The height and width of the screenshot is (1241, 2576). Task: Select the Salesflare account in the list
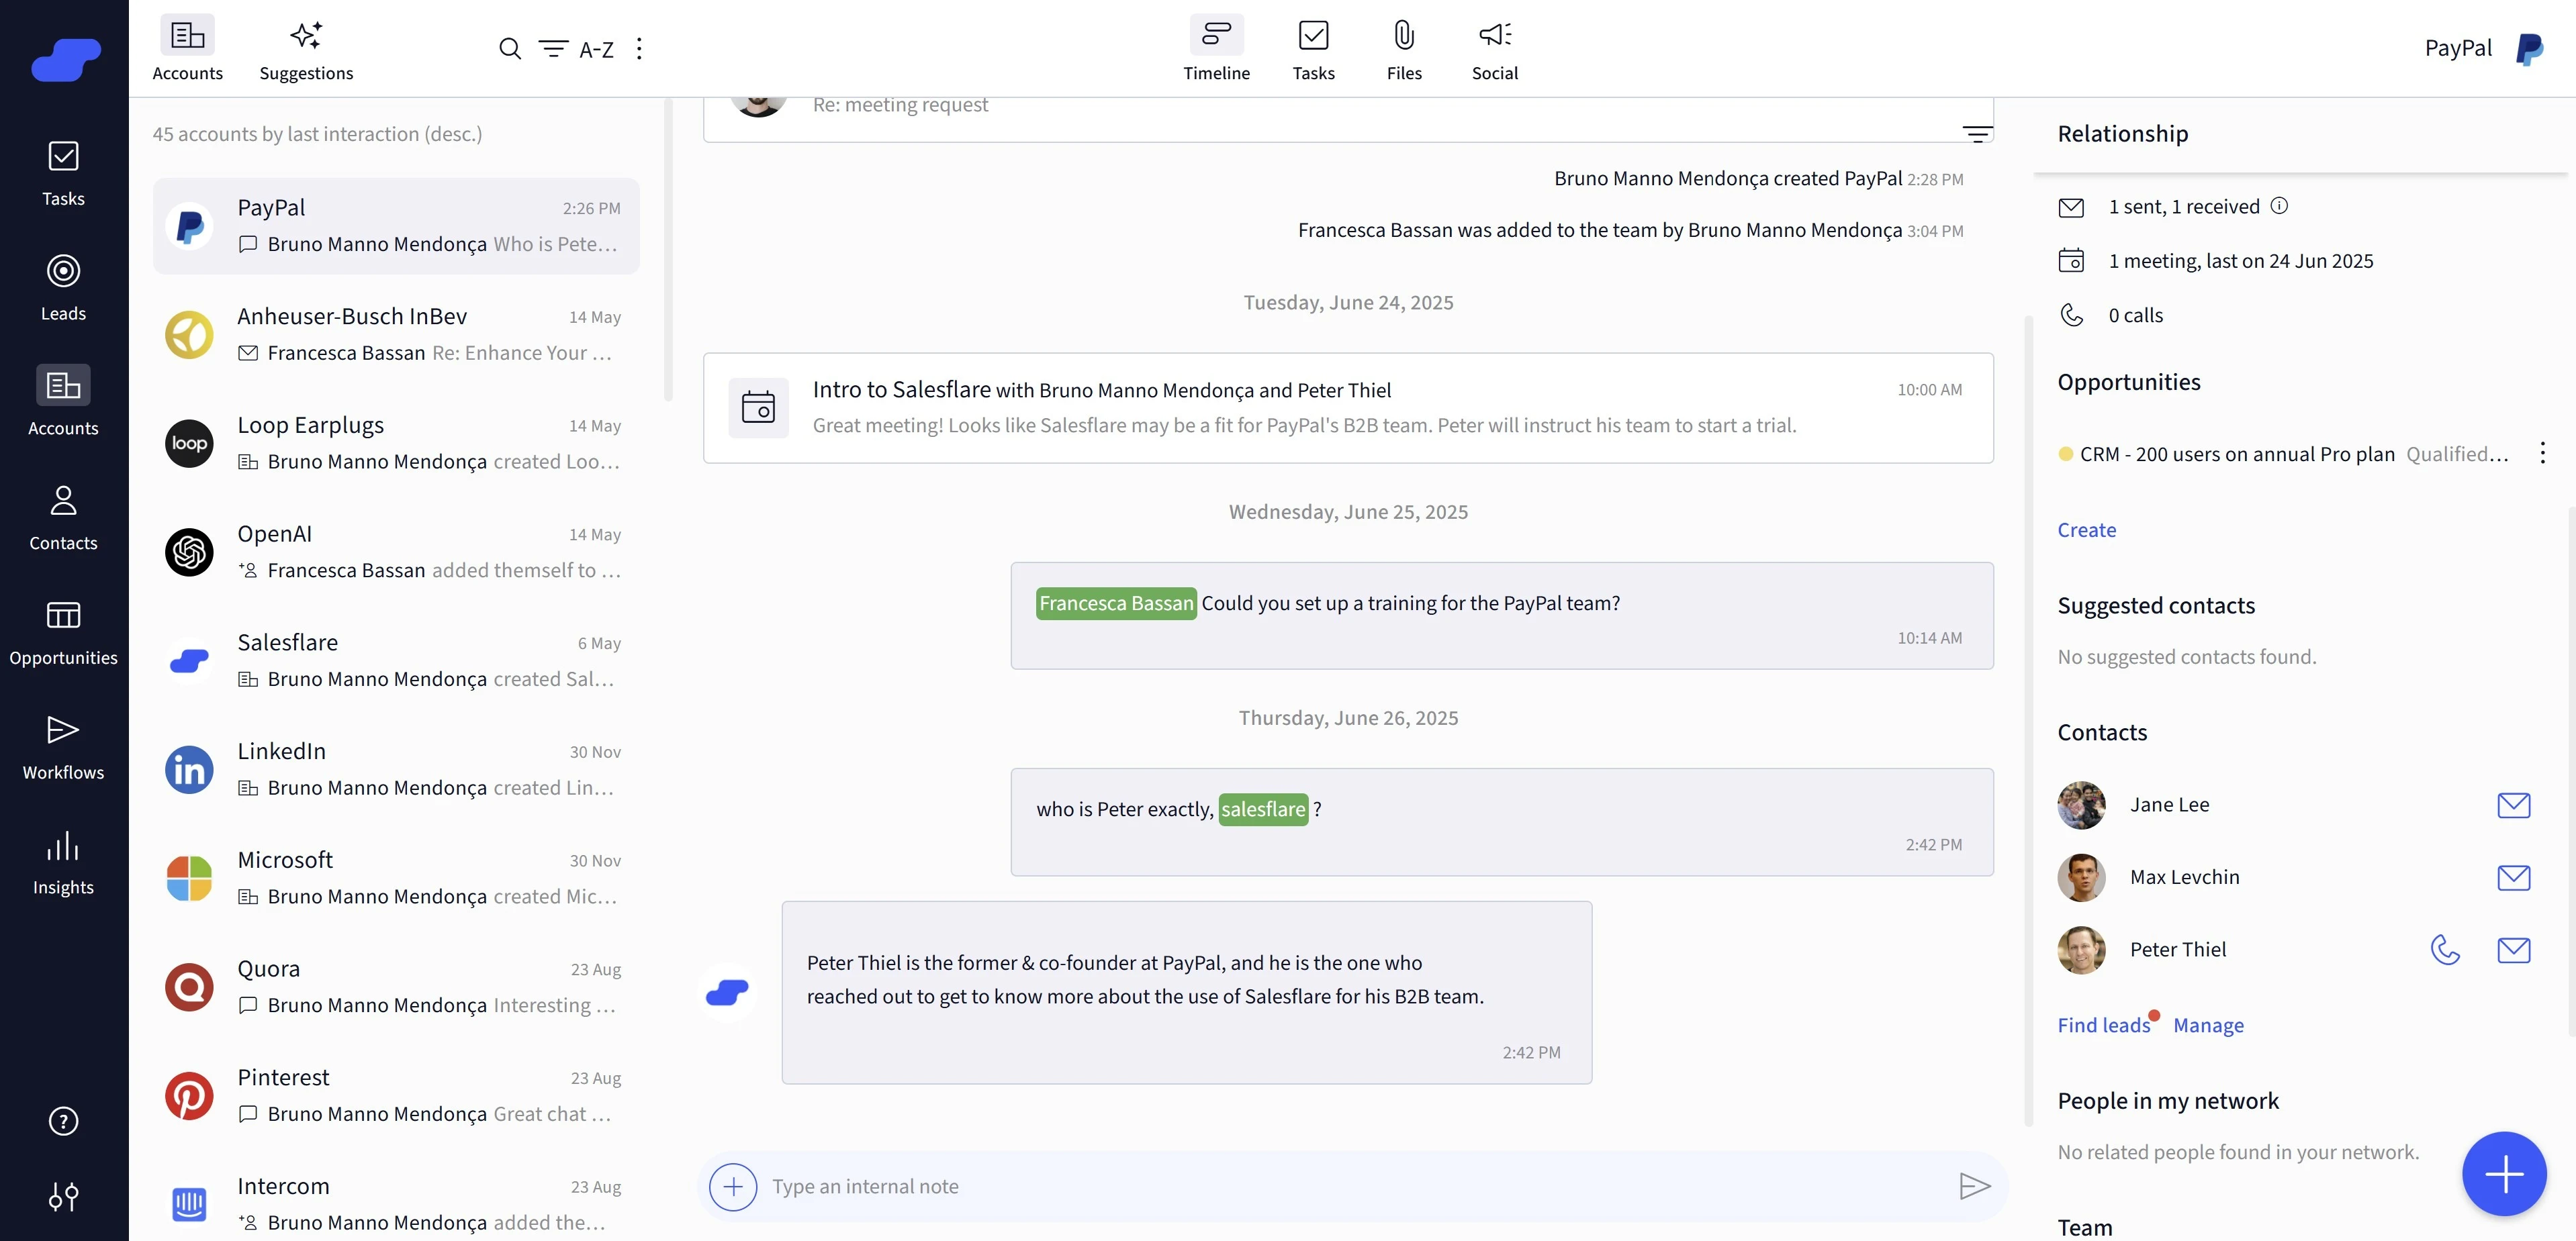pos(396,662)
